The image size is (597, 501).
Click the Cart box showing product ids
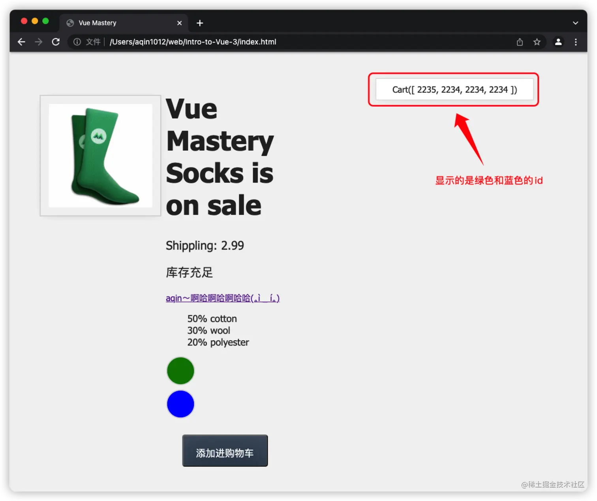(454, 90)
